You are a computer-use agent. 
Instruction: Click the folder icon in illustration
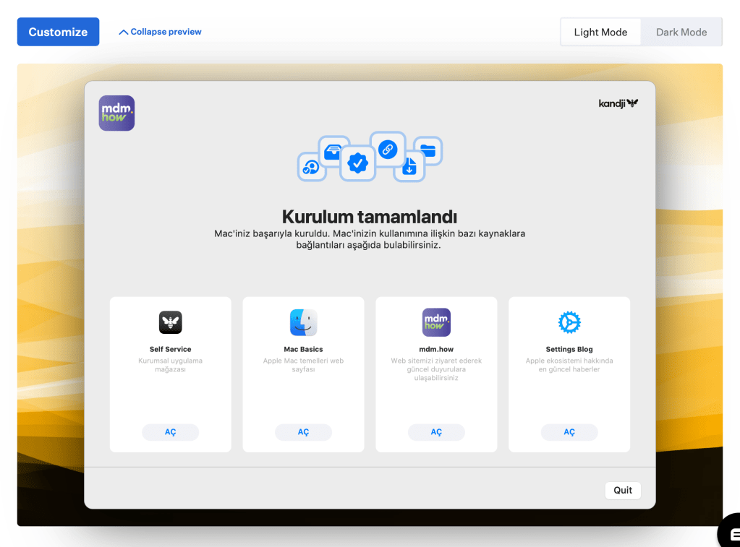428,151
